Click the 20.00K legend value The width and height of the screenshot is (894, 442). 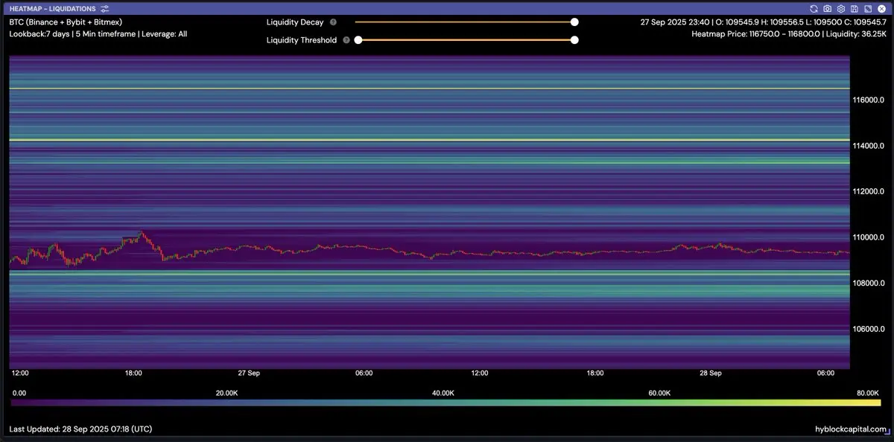226,392
